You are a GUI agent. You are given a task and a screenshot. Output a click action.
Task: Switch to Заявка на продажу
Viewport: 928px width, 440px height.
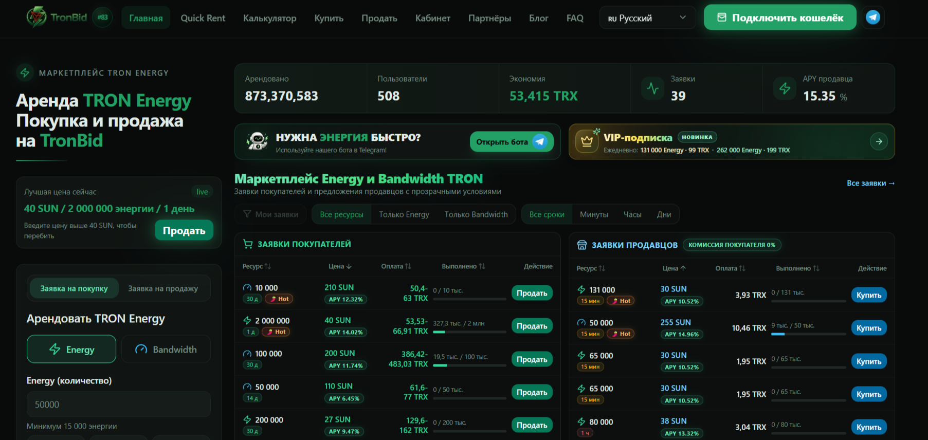(163, 288)
